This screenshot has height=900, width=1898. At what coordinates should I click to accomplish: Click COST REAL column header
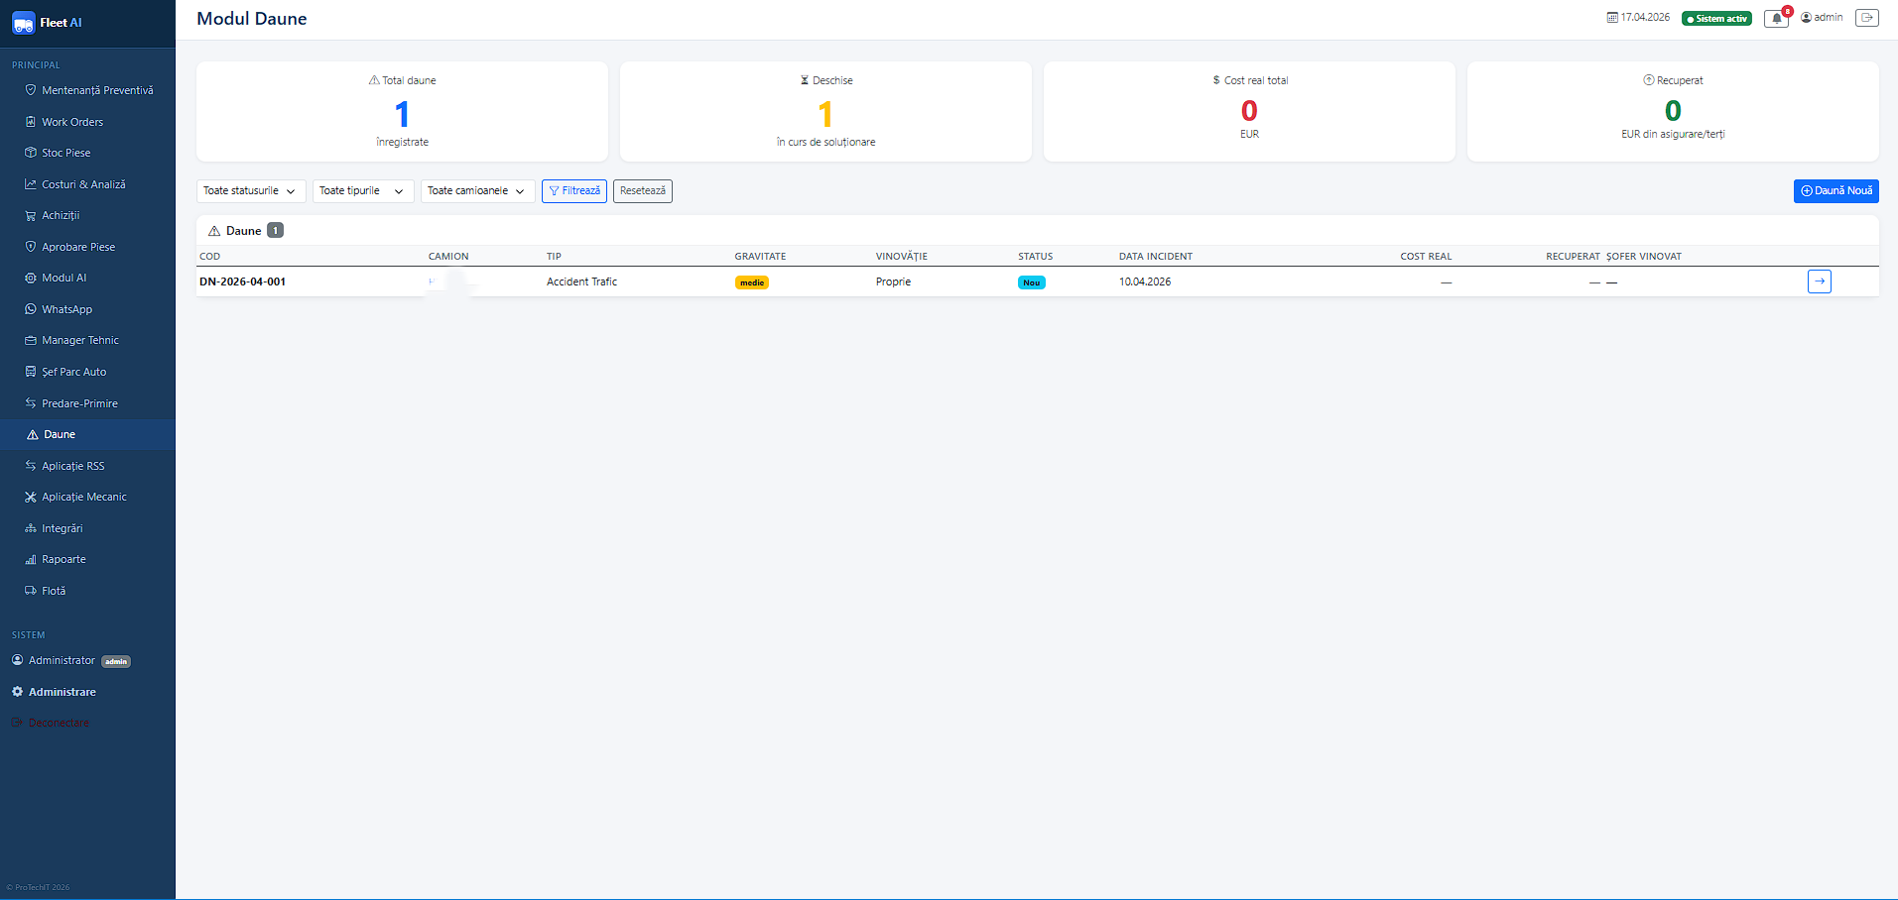click(1426, 256)
